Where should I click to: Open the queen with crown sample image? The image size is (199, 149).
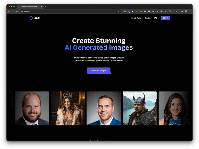pos(68,108)
